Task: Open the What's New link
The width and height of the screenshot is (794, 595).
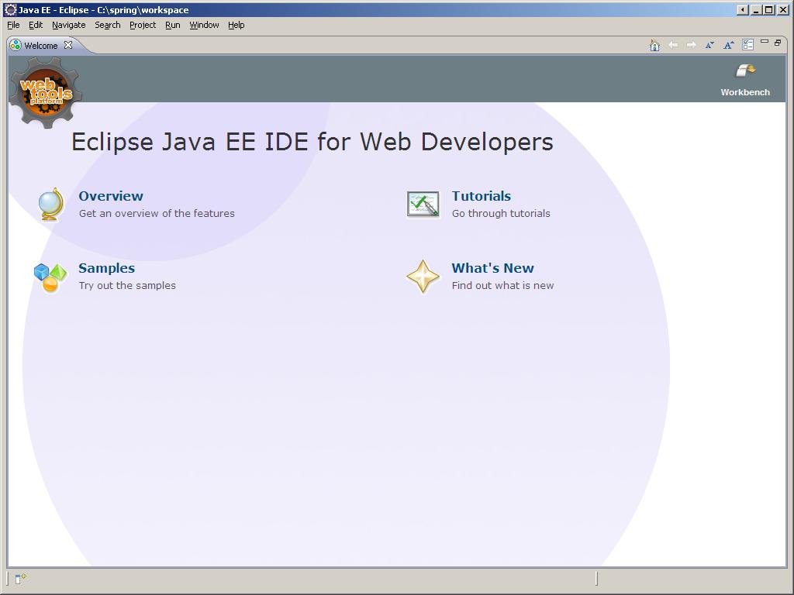Action: click(492, 267)
